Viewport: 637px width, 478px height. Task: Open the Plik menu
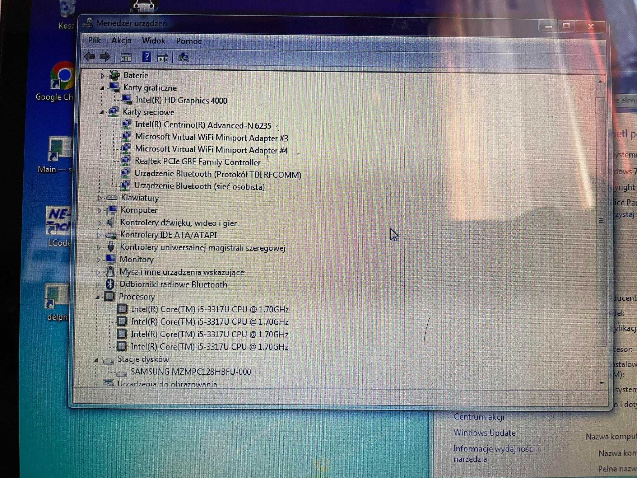(x=94, y=40)
